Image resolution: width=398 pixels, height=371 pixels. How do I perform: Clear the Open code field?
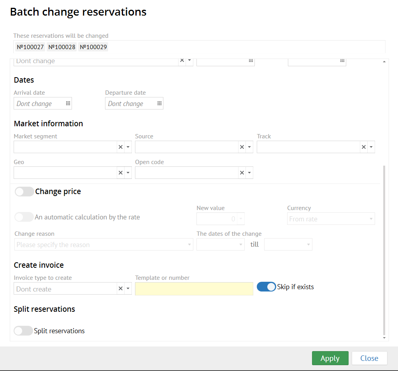point(242,173)
